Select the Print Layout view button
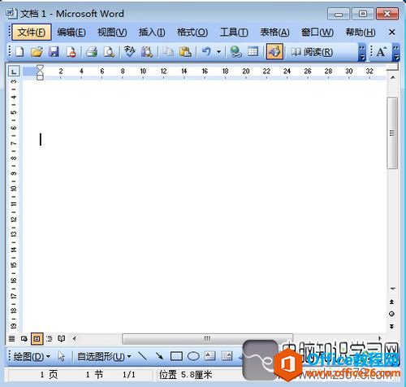The width and height of the screenshot is (406, 387). click(37, 338)
